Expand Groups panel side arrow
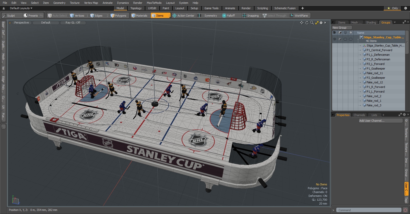The height and width of the screenshot is (214, 410). point(408,22)
